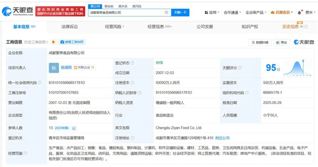Viewport: 318px width, 167px height.
Task: Switch to the 经营信息 tab
Action: point(160,27)
